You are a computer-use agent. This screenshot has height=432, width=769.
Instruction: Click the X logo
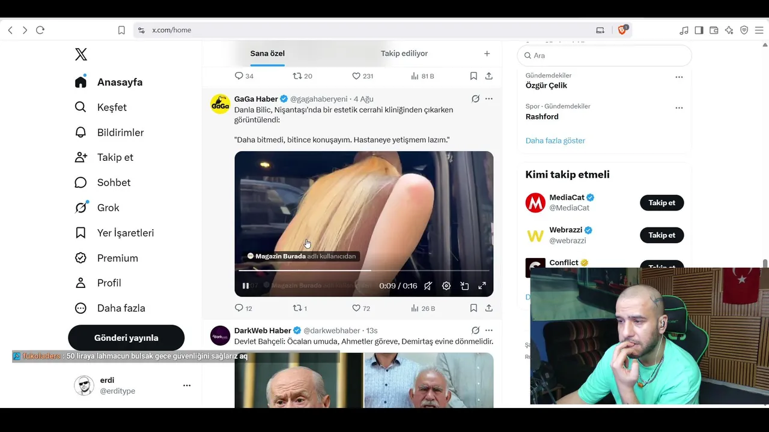click(x=81, y=55)
